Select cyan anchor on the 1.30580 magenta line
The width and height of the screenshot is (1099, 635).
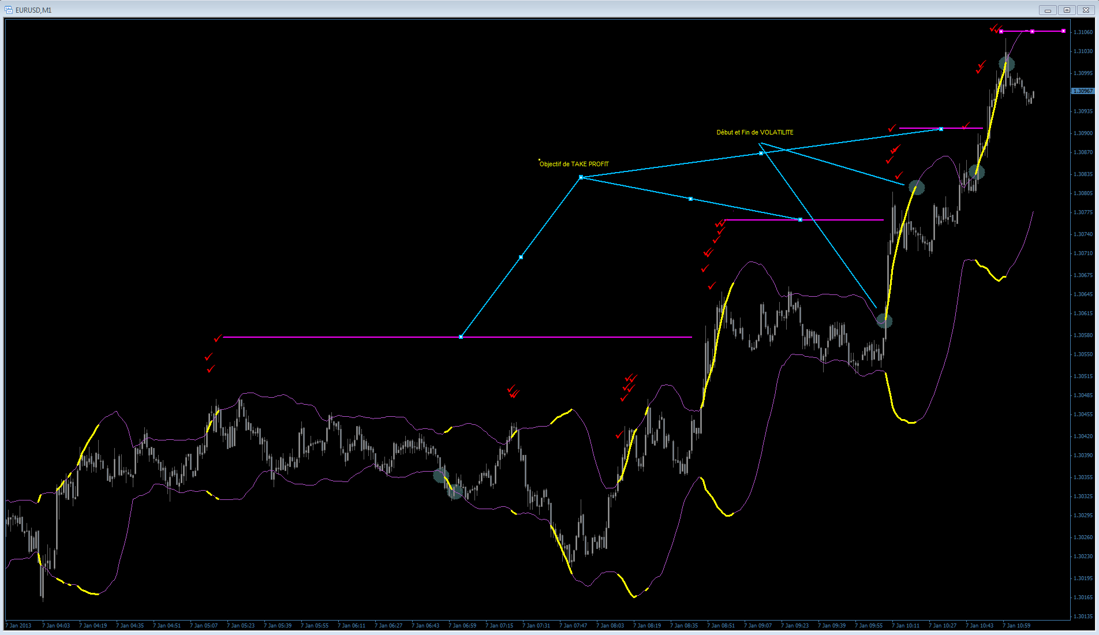461,337
